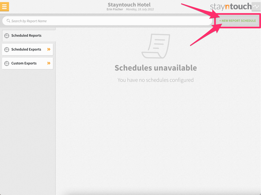
Task: Expand the Scheduled Exports double-chevron arrow
Action: point(49,49)
